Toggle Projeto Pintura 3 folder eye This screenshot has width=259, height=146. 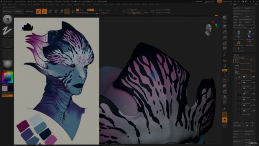tap(254, 71)
